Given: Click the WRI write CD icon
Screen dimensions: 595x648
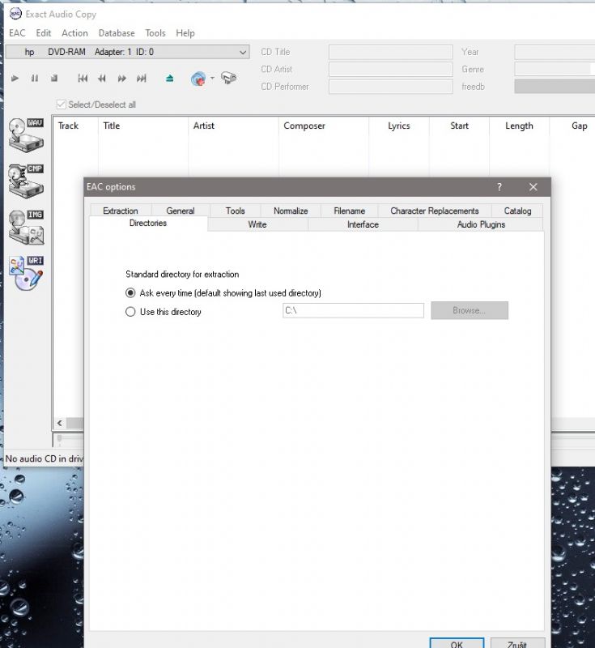Looking at the screenshot, I should [26, 274].
